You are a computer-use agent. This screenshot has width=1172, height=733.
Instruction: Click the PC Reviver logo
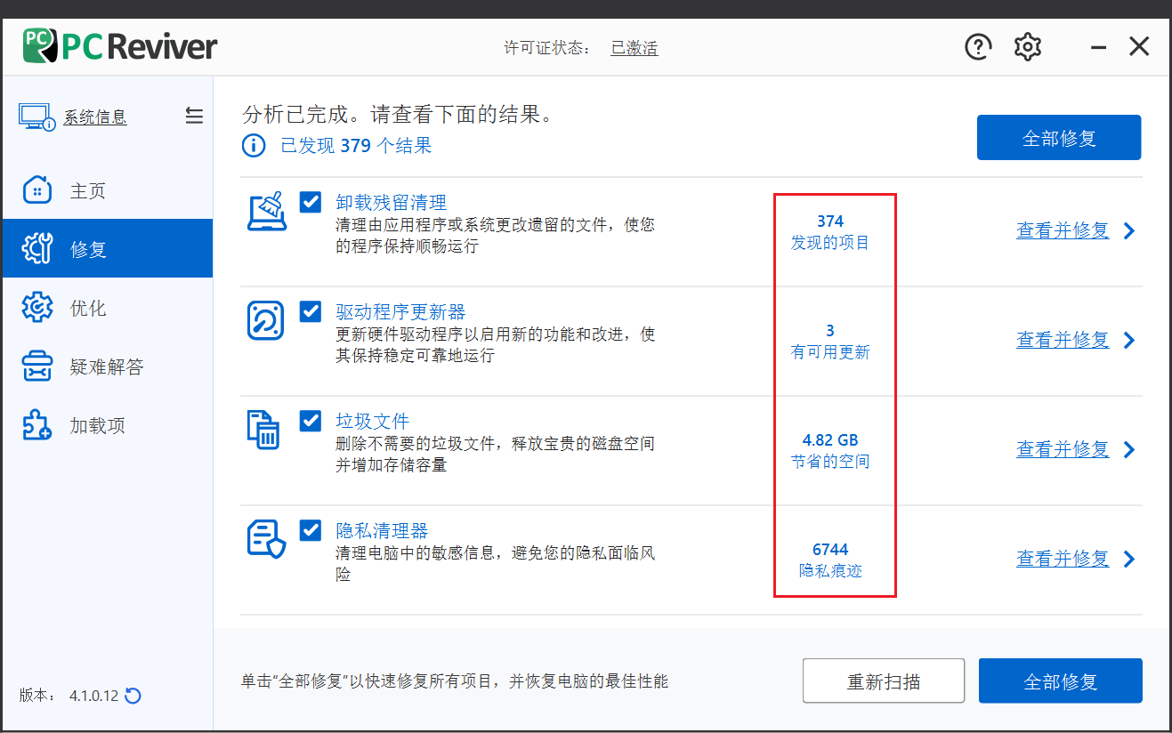120,46
